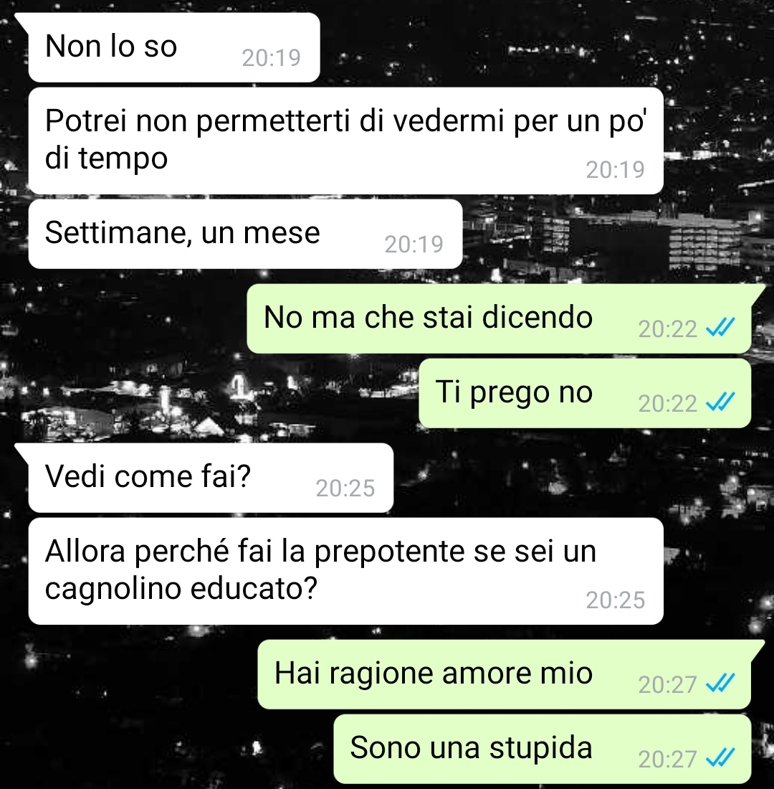Tap the 20:25 timestamp on 'Vedi come fai?'
This screenshot has height=789, width=774.
coord(345,488)
